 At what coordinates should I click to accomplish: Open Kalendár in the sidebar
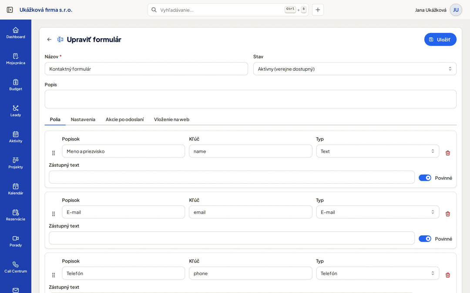16,189
